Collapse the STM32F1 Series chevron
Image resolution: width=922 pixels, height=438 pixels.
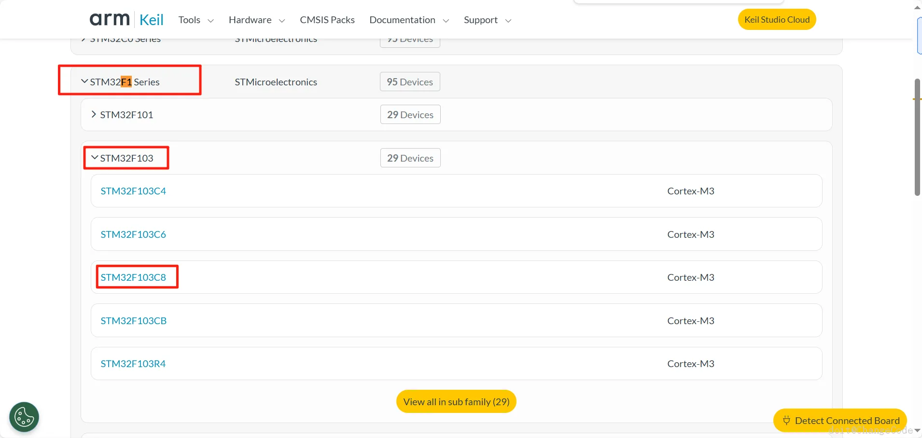pyautogui.click(x=84, y=82)
